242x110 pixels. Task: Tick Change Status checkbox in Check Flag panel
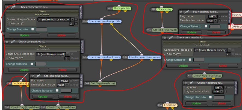point(210,97)
